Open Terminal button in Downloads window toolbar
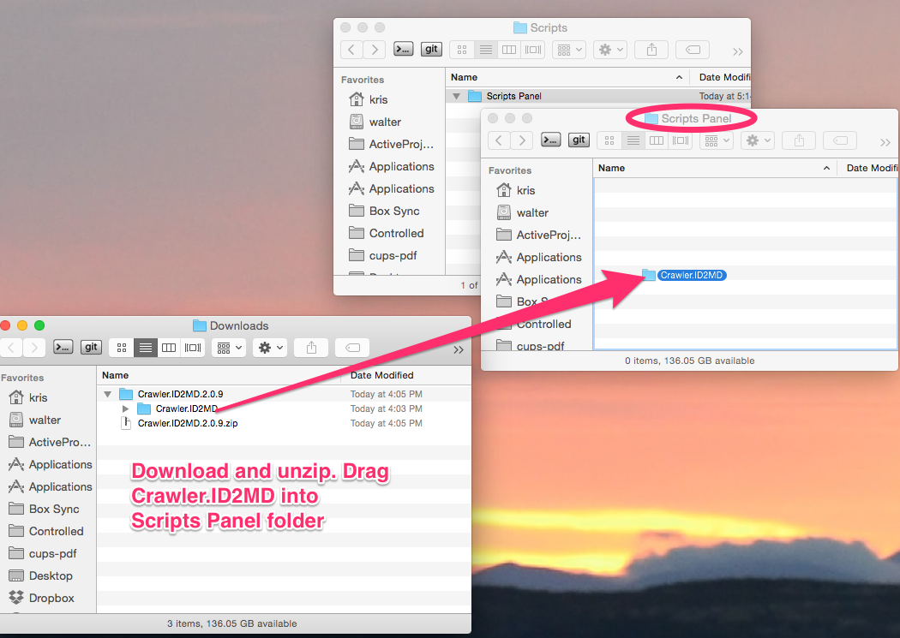This screenshot has height=638, width=900. tap(63, 348)
